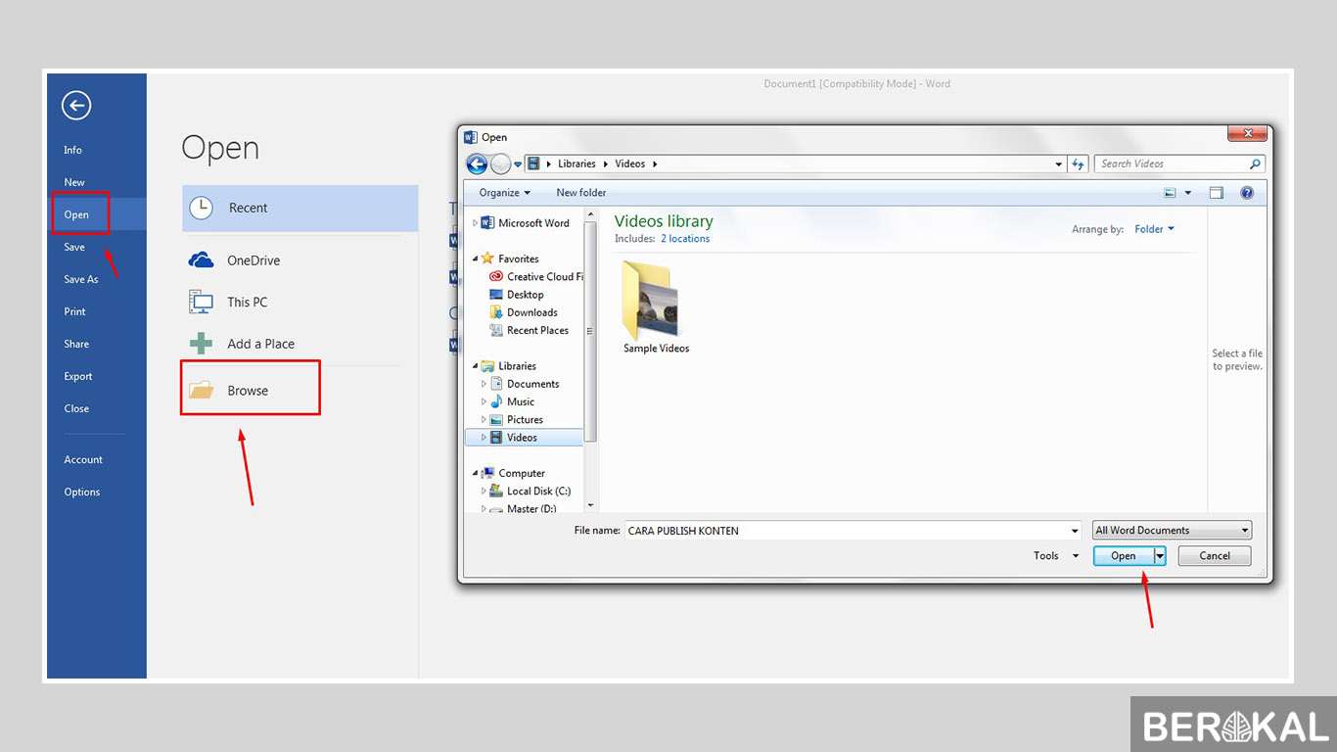Click New in backstage menu

74,182
